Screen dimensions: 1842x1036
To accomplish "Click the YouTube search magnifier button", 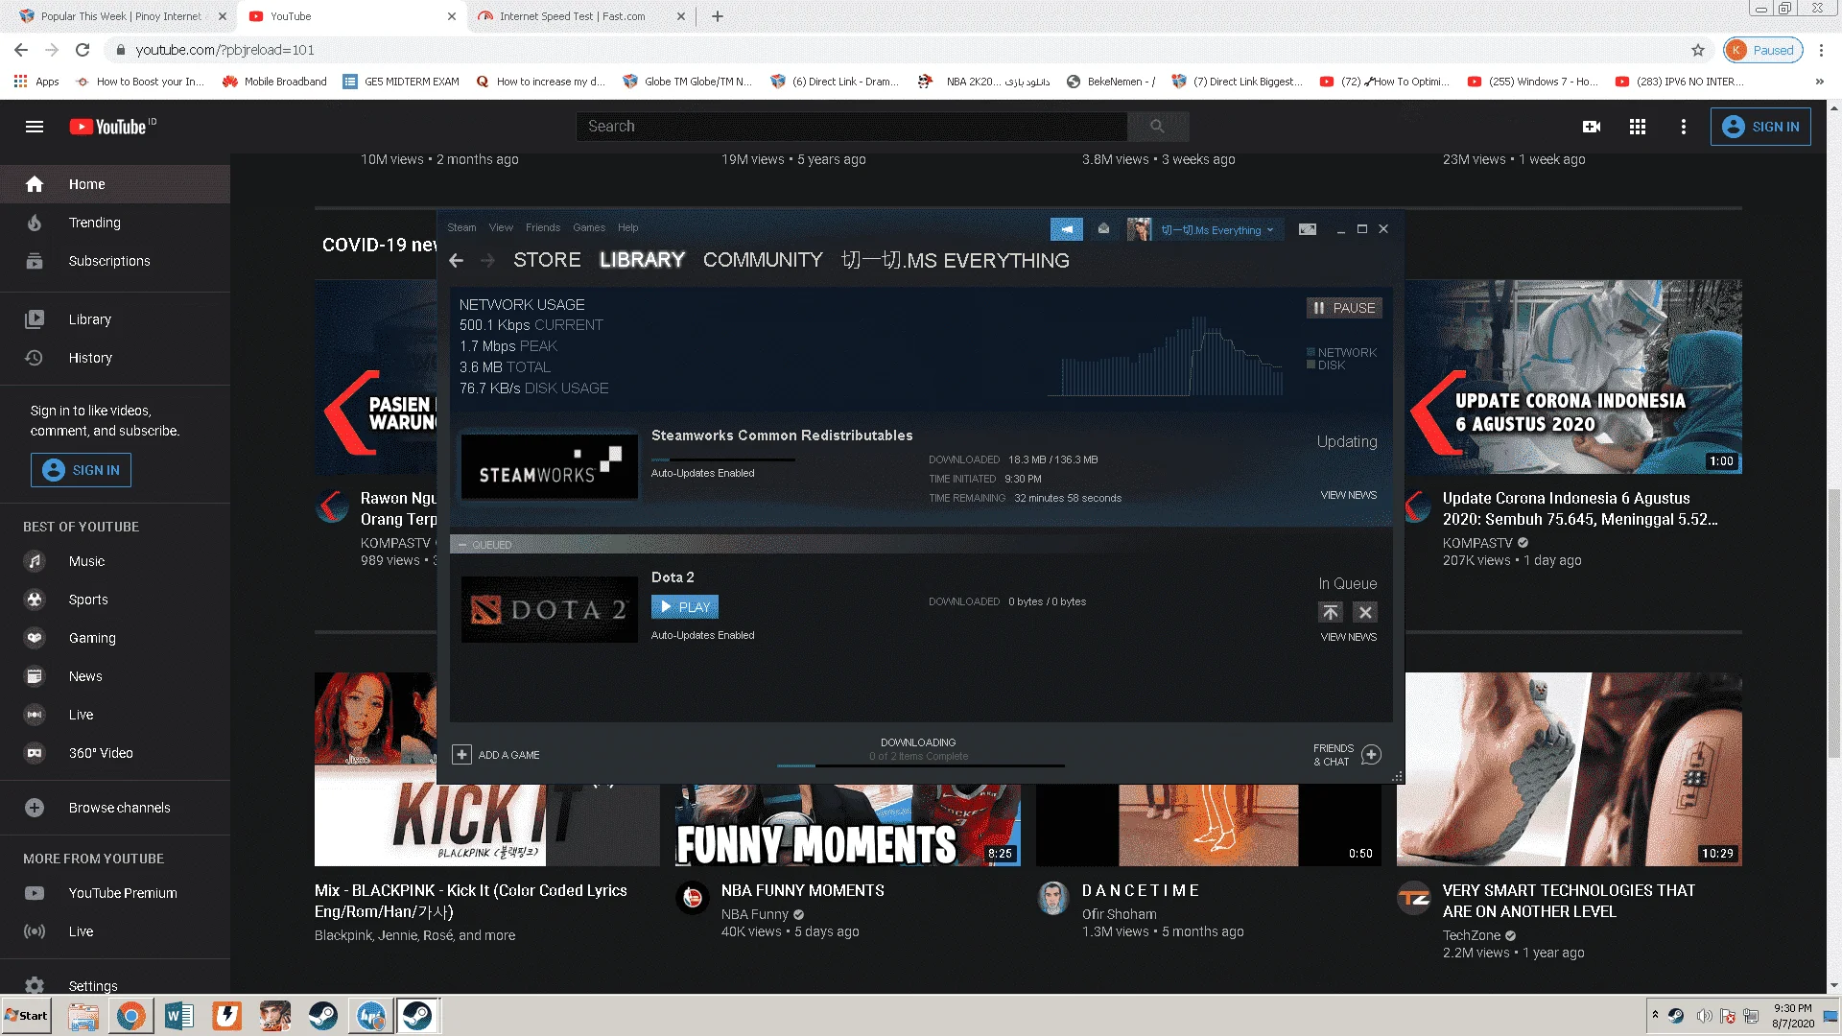I will click(1157, 127).
